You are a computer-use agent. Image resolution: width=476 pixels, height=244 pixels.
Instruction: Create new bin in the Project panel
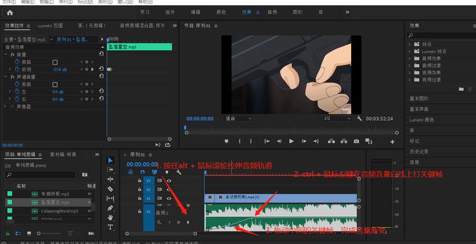85,175
